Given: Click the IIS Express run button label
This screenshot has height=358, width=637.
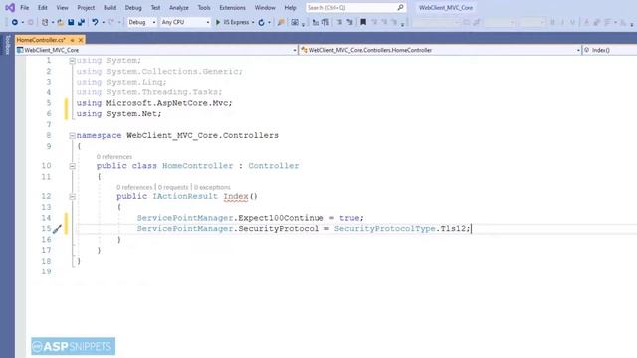Looking at the screenshot, I should (x=236, y=22).
